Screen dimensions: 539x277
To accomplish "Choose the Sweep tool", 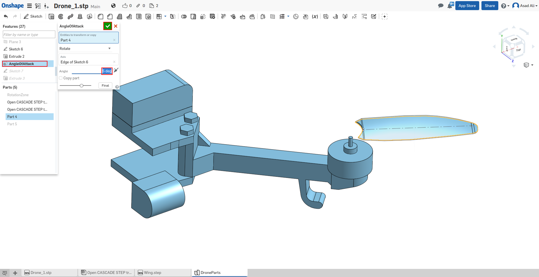I will [x=70, y=17].
